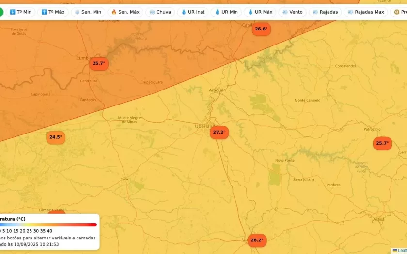Display the Vento wind layer
Viewport: 407px width, 254px height.
(x=292, y=12)
